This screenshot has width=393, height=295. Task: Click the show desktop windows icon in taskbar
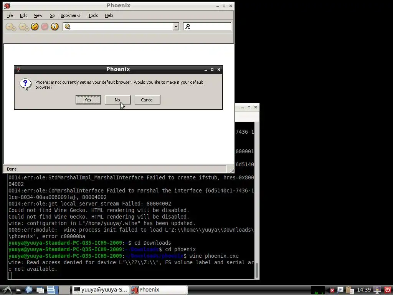40,290
